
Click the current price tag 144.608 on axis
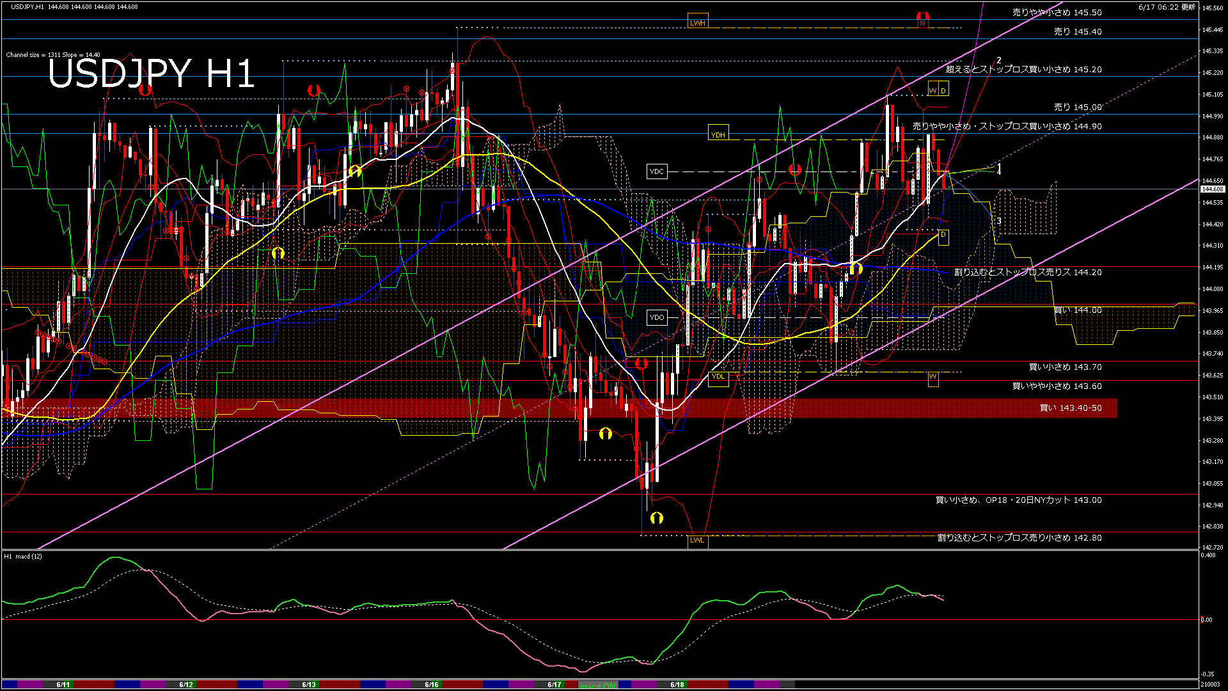(1212, 189)
